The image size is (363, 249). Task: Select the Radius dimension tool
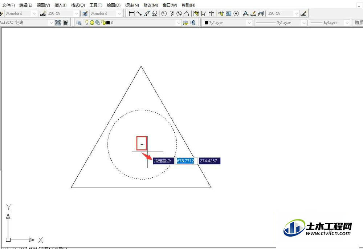[x=164, y=13]
